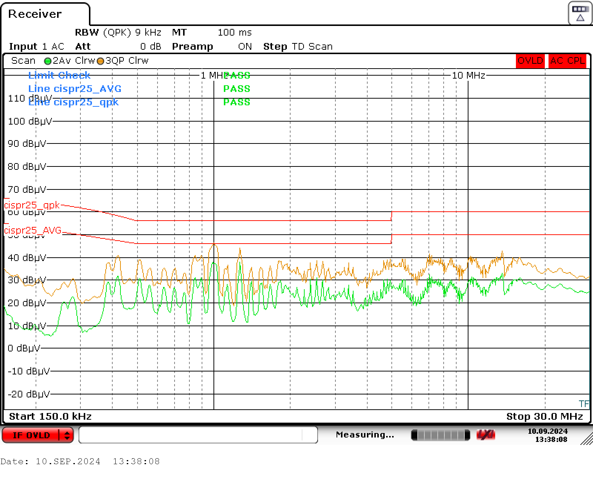Click the empty status input field
The height and width of the screenshot is (479, 593).
198,435
